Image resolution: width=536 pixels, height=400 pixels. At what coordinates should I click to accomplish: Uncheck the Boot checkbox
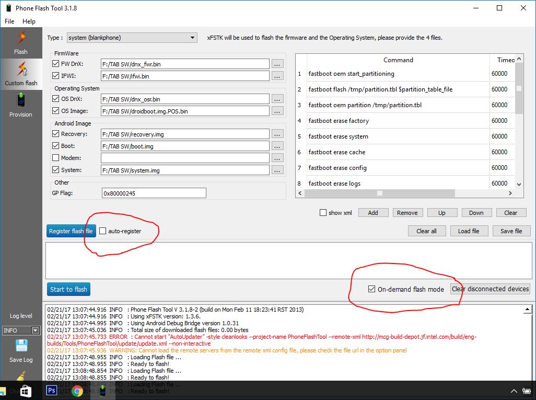click(56, 146)
